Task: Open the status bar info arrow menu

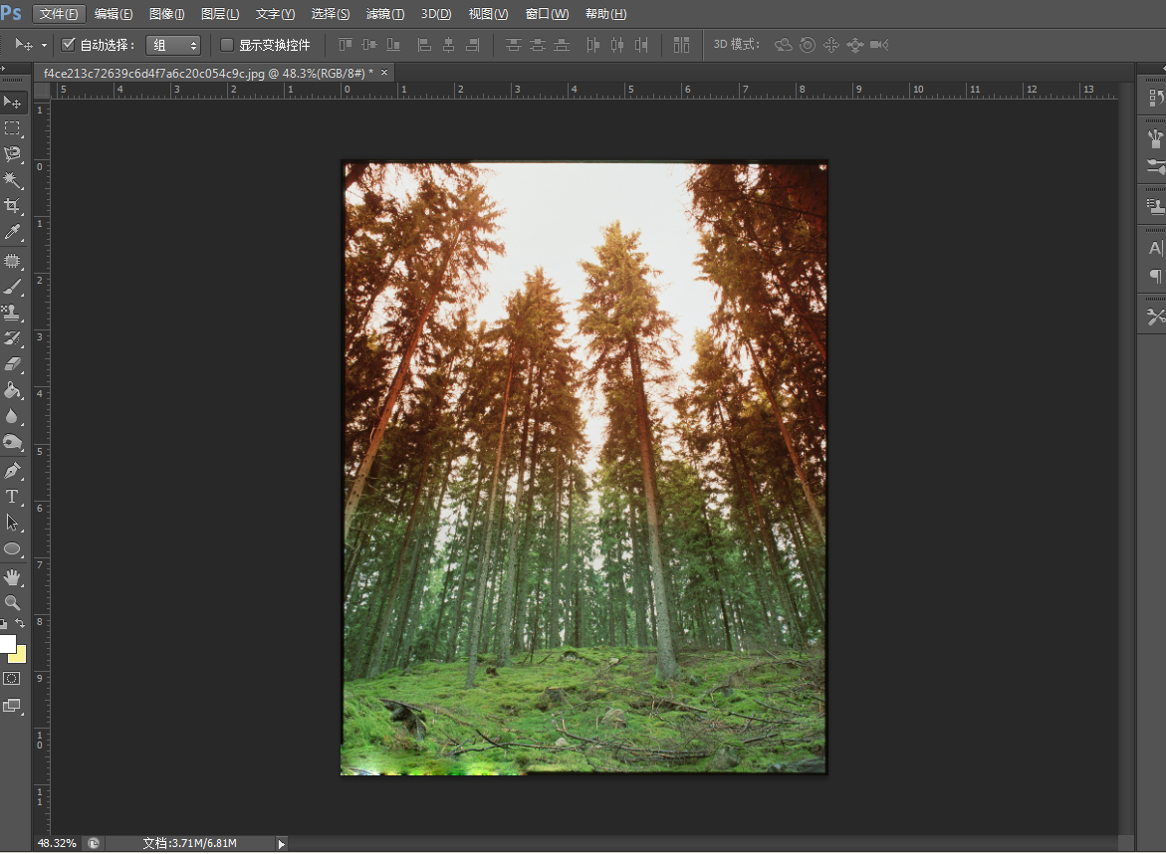Action: (281, 843)
